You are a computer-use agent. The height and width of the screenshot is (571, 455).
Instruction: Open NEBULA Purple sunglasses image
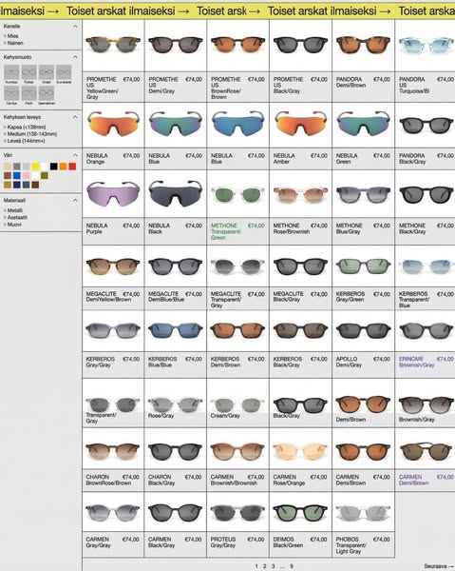pos(113,194)
